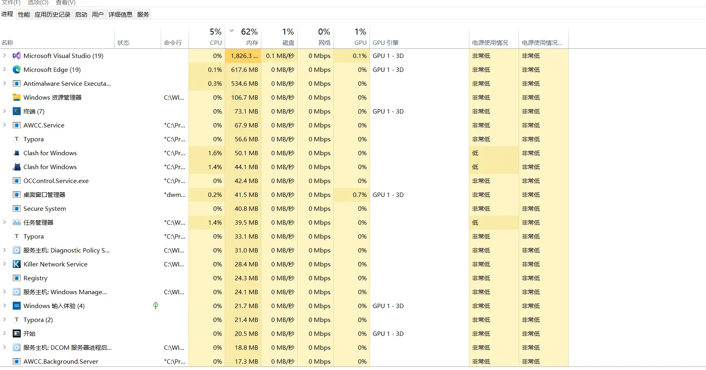
Task: Expand the AWCC.Service process entry
Action: [4, 125]
